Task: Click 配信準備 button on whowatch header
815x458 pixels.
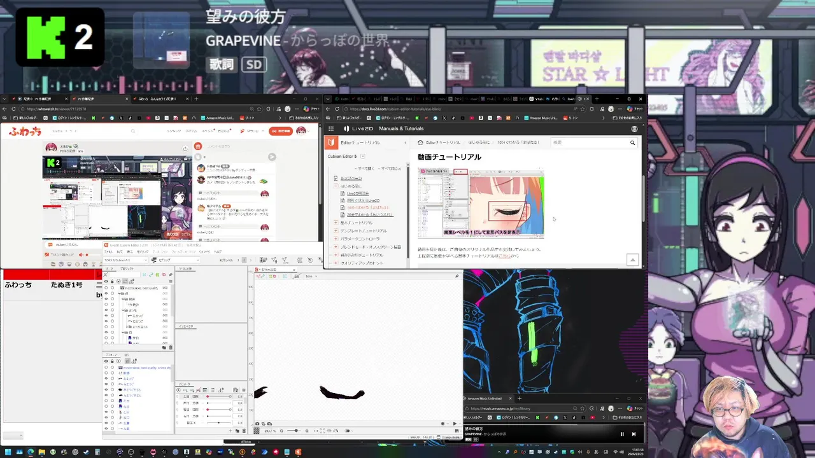Action: 281,131
